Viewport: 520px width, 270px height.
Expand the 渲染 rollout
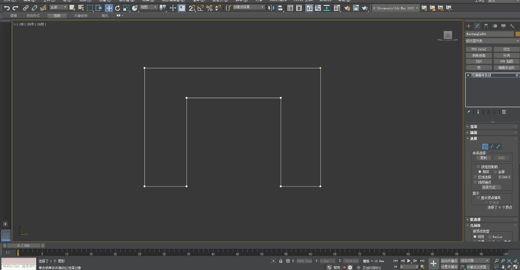(x=473, y=127)
